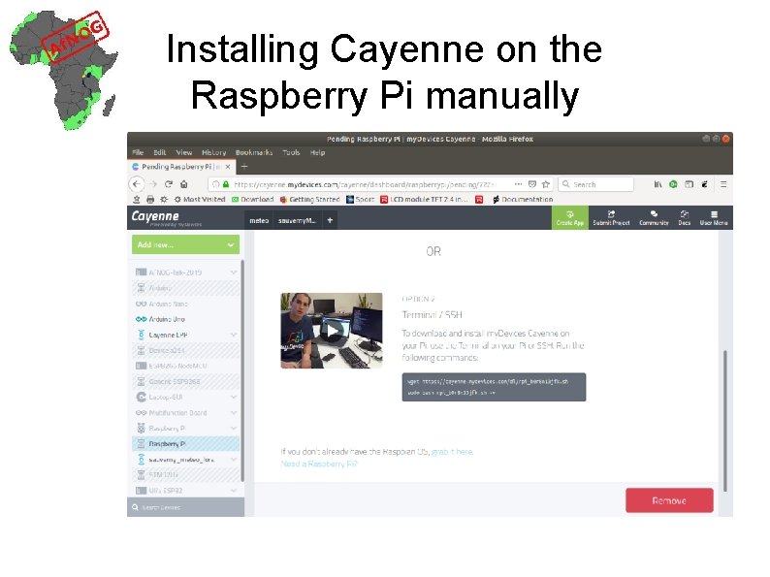The width and height of the screenshot is (770, 577).
Task: Click the Firefox forward arrow
Action: point(153,184)
